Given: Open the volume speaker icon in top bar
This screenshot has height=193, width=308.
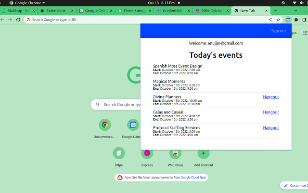Looking at the screenshot, I should point(302,3).
